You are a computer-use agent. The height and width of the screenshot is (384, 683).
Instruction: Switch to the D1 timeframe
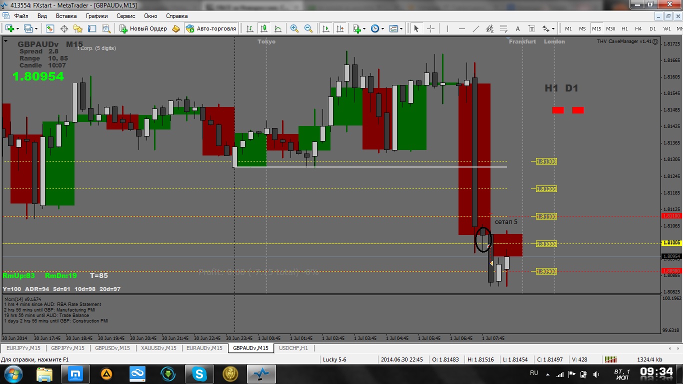(x=652, y=28)
